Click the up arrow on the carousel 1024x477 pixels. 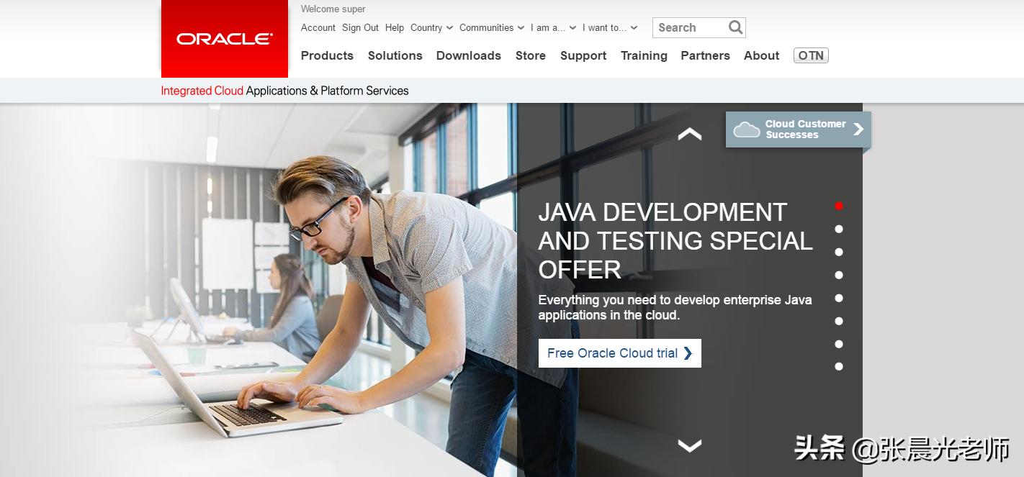coord(689,134)
